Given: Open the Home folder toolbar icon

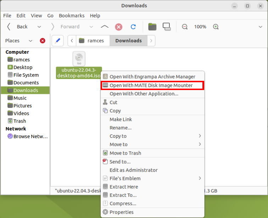Looking at the screenshot, I should coord(152,27).
